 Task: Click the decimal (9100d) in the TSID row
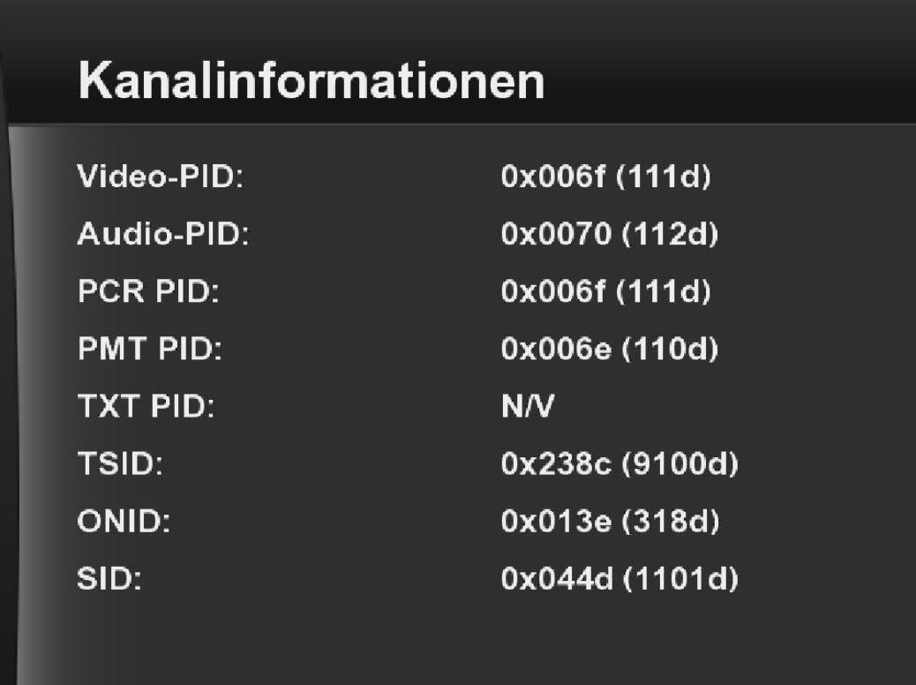click(679, 464)
